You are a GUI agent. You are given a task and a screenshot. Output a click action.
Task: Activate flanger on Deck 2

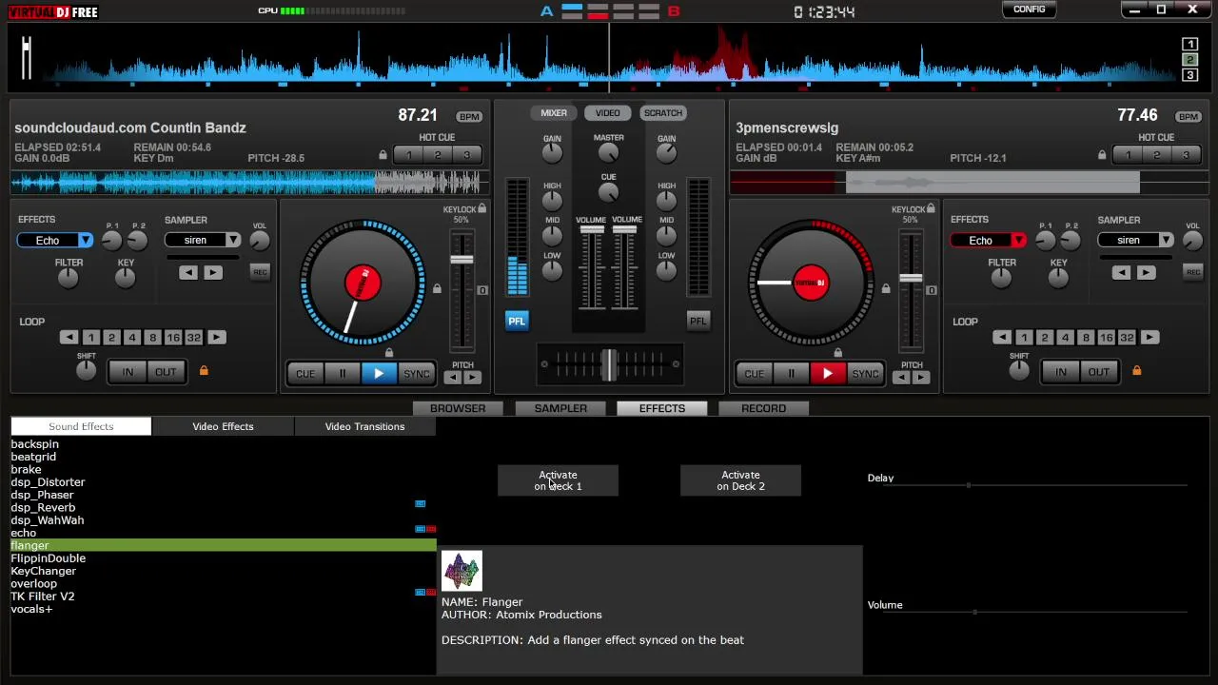(x=740, y=480)
